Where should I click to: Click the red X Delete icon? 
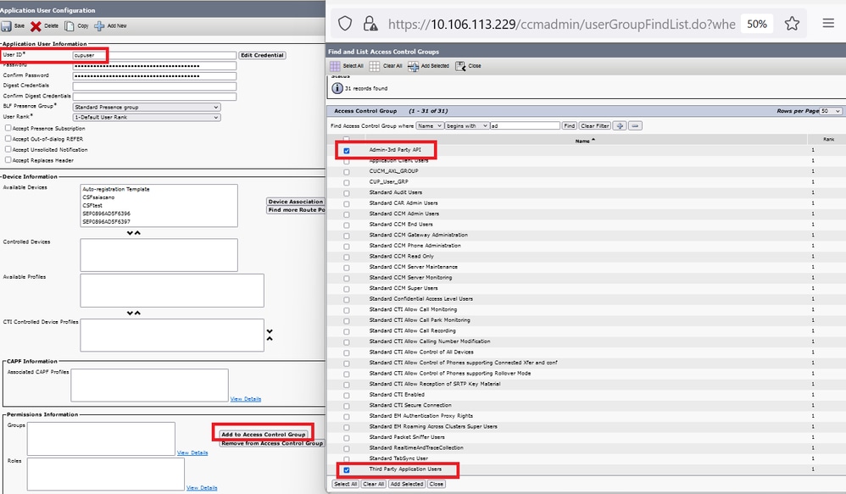[x=36, y=26]
